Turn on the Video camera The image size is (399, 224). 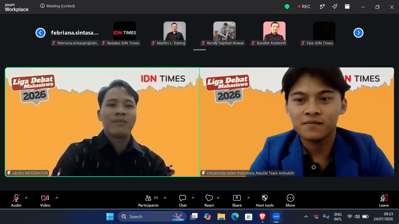tap(45, 198)
